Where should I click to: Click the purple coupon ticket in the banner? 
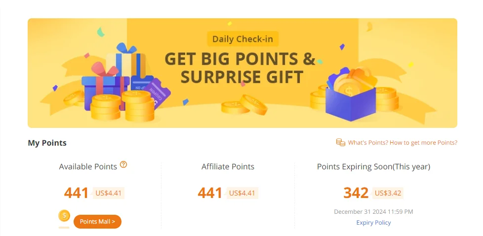(158, 91)
